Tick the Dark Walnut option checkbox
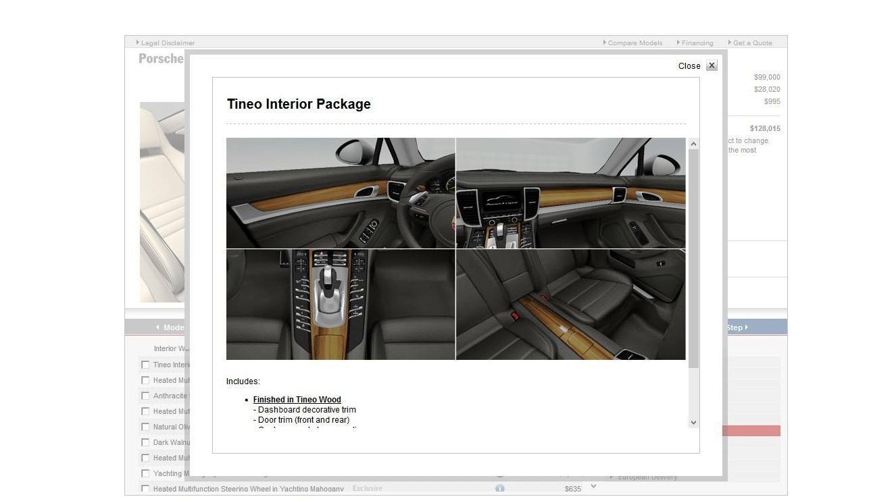This screenshot has height=501, width=896. pyautogui.click(x=145, y=442)
